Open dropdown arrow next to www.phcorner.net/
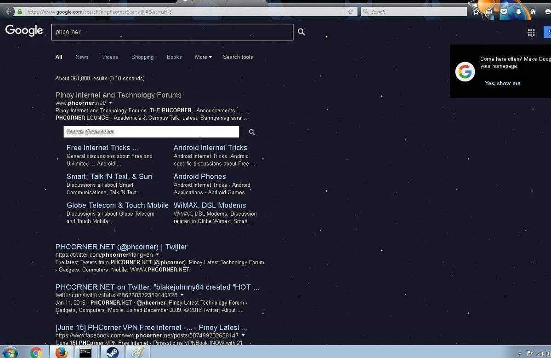 [x=110, y=103]
